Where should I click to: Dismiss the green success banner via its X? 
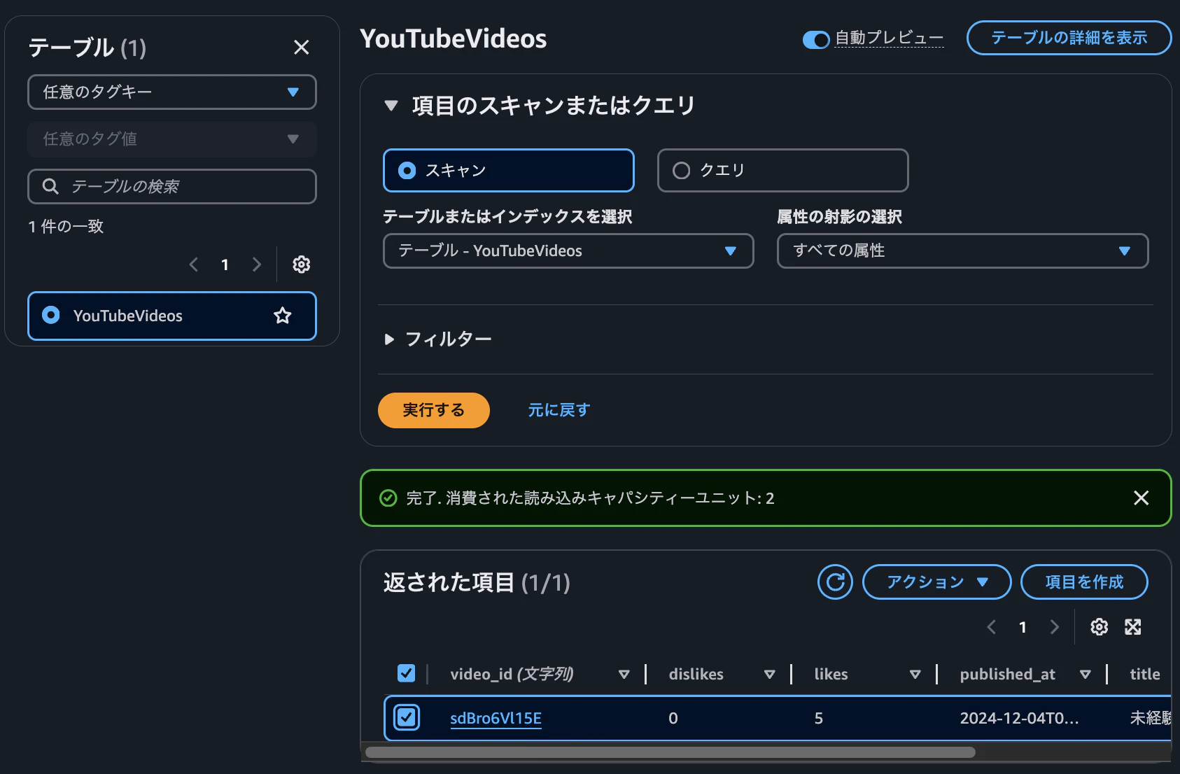[x=1141, y=498]
